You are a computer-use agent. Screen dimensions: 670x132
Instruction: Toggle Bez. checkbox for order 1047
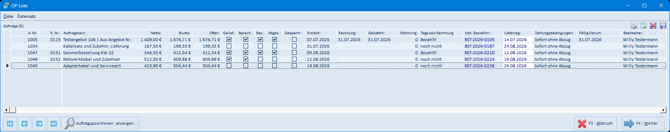click(x=260, y=53)
